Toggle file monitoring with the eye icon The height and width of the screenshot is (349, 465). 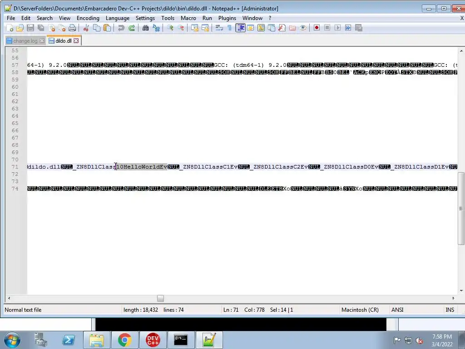[303, 28]
